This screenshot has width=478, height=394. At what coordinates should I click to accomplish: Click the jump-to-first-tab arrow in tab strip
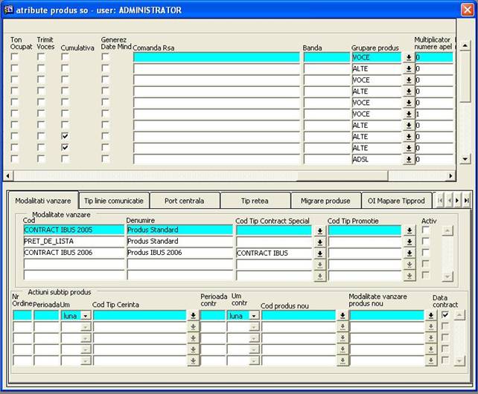click(x=439, y=201)
